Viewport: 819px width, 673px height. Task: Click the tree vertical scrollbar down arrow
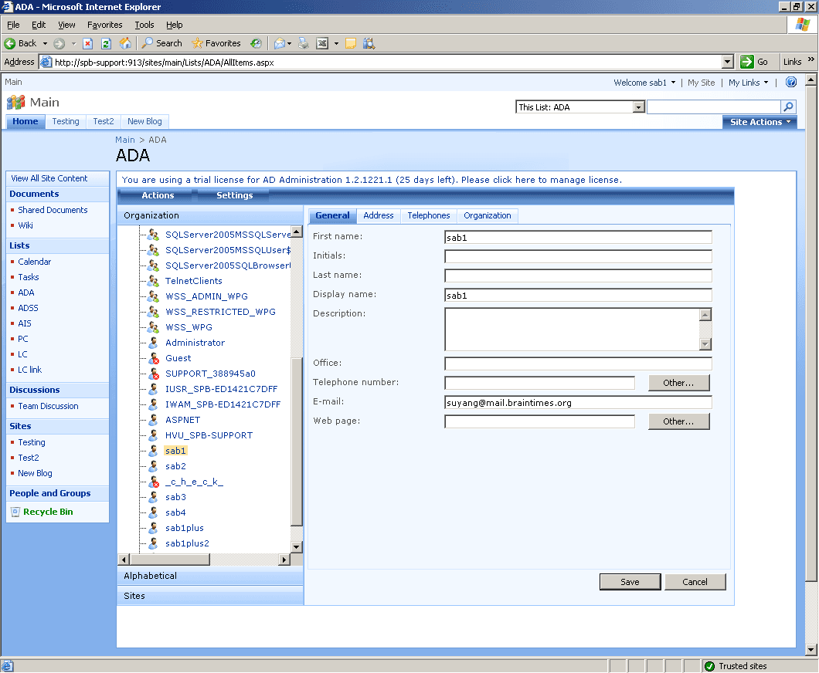[297, 547]
